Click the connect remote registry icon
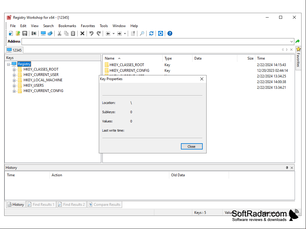 50,33
